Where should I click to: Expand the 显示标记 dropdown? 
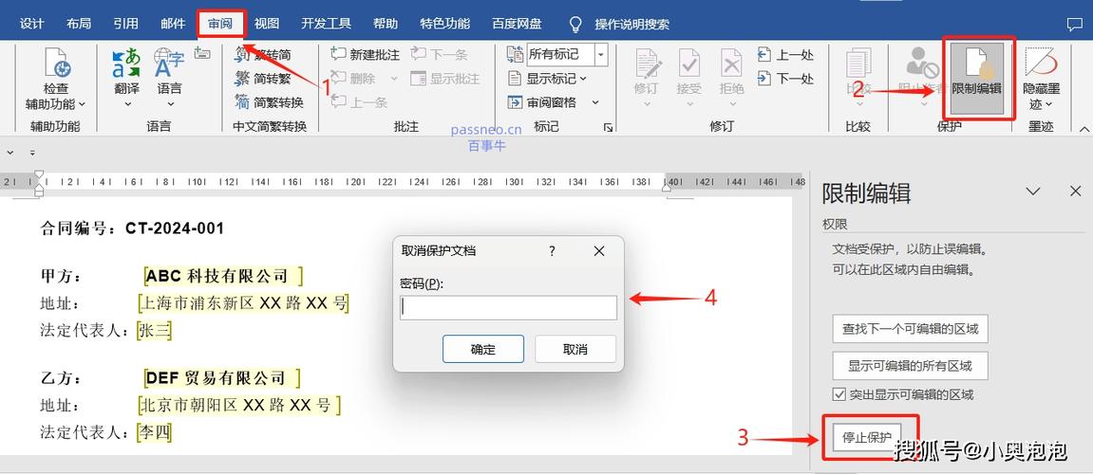583,79
